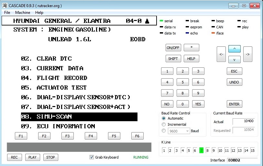The image size is (263, 166).
Task: Click the REC button
Action: pyautogui.click(x=15, y=157)
